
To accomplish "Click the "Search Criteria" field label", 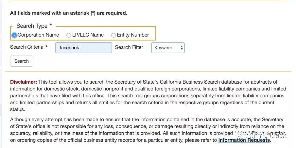I will point(27,47).
